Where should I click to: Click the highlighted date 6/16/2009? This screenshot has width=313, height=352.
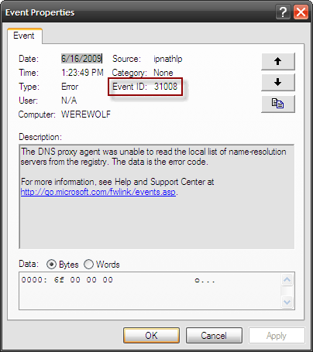click(x=81, y=59)
